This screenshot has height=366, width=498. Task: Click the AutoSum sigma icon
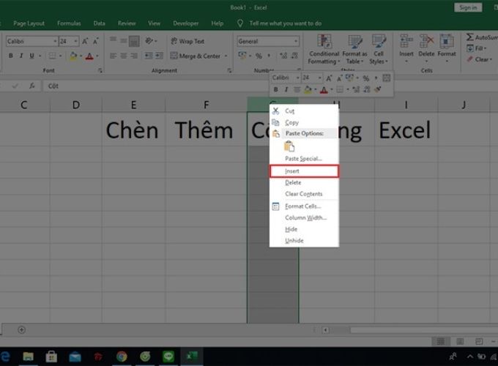[x=469, y=37]
